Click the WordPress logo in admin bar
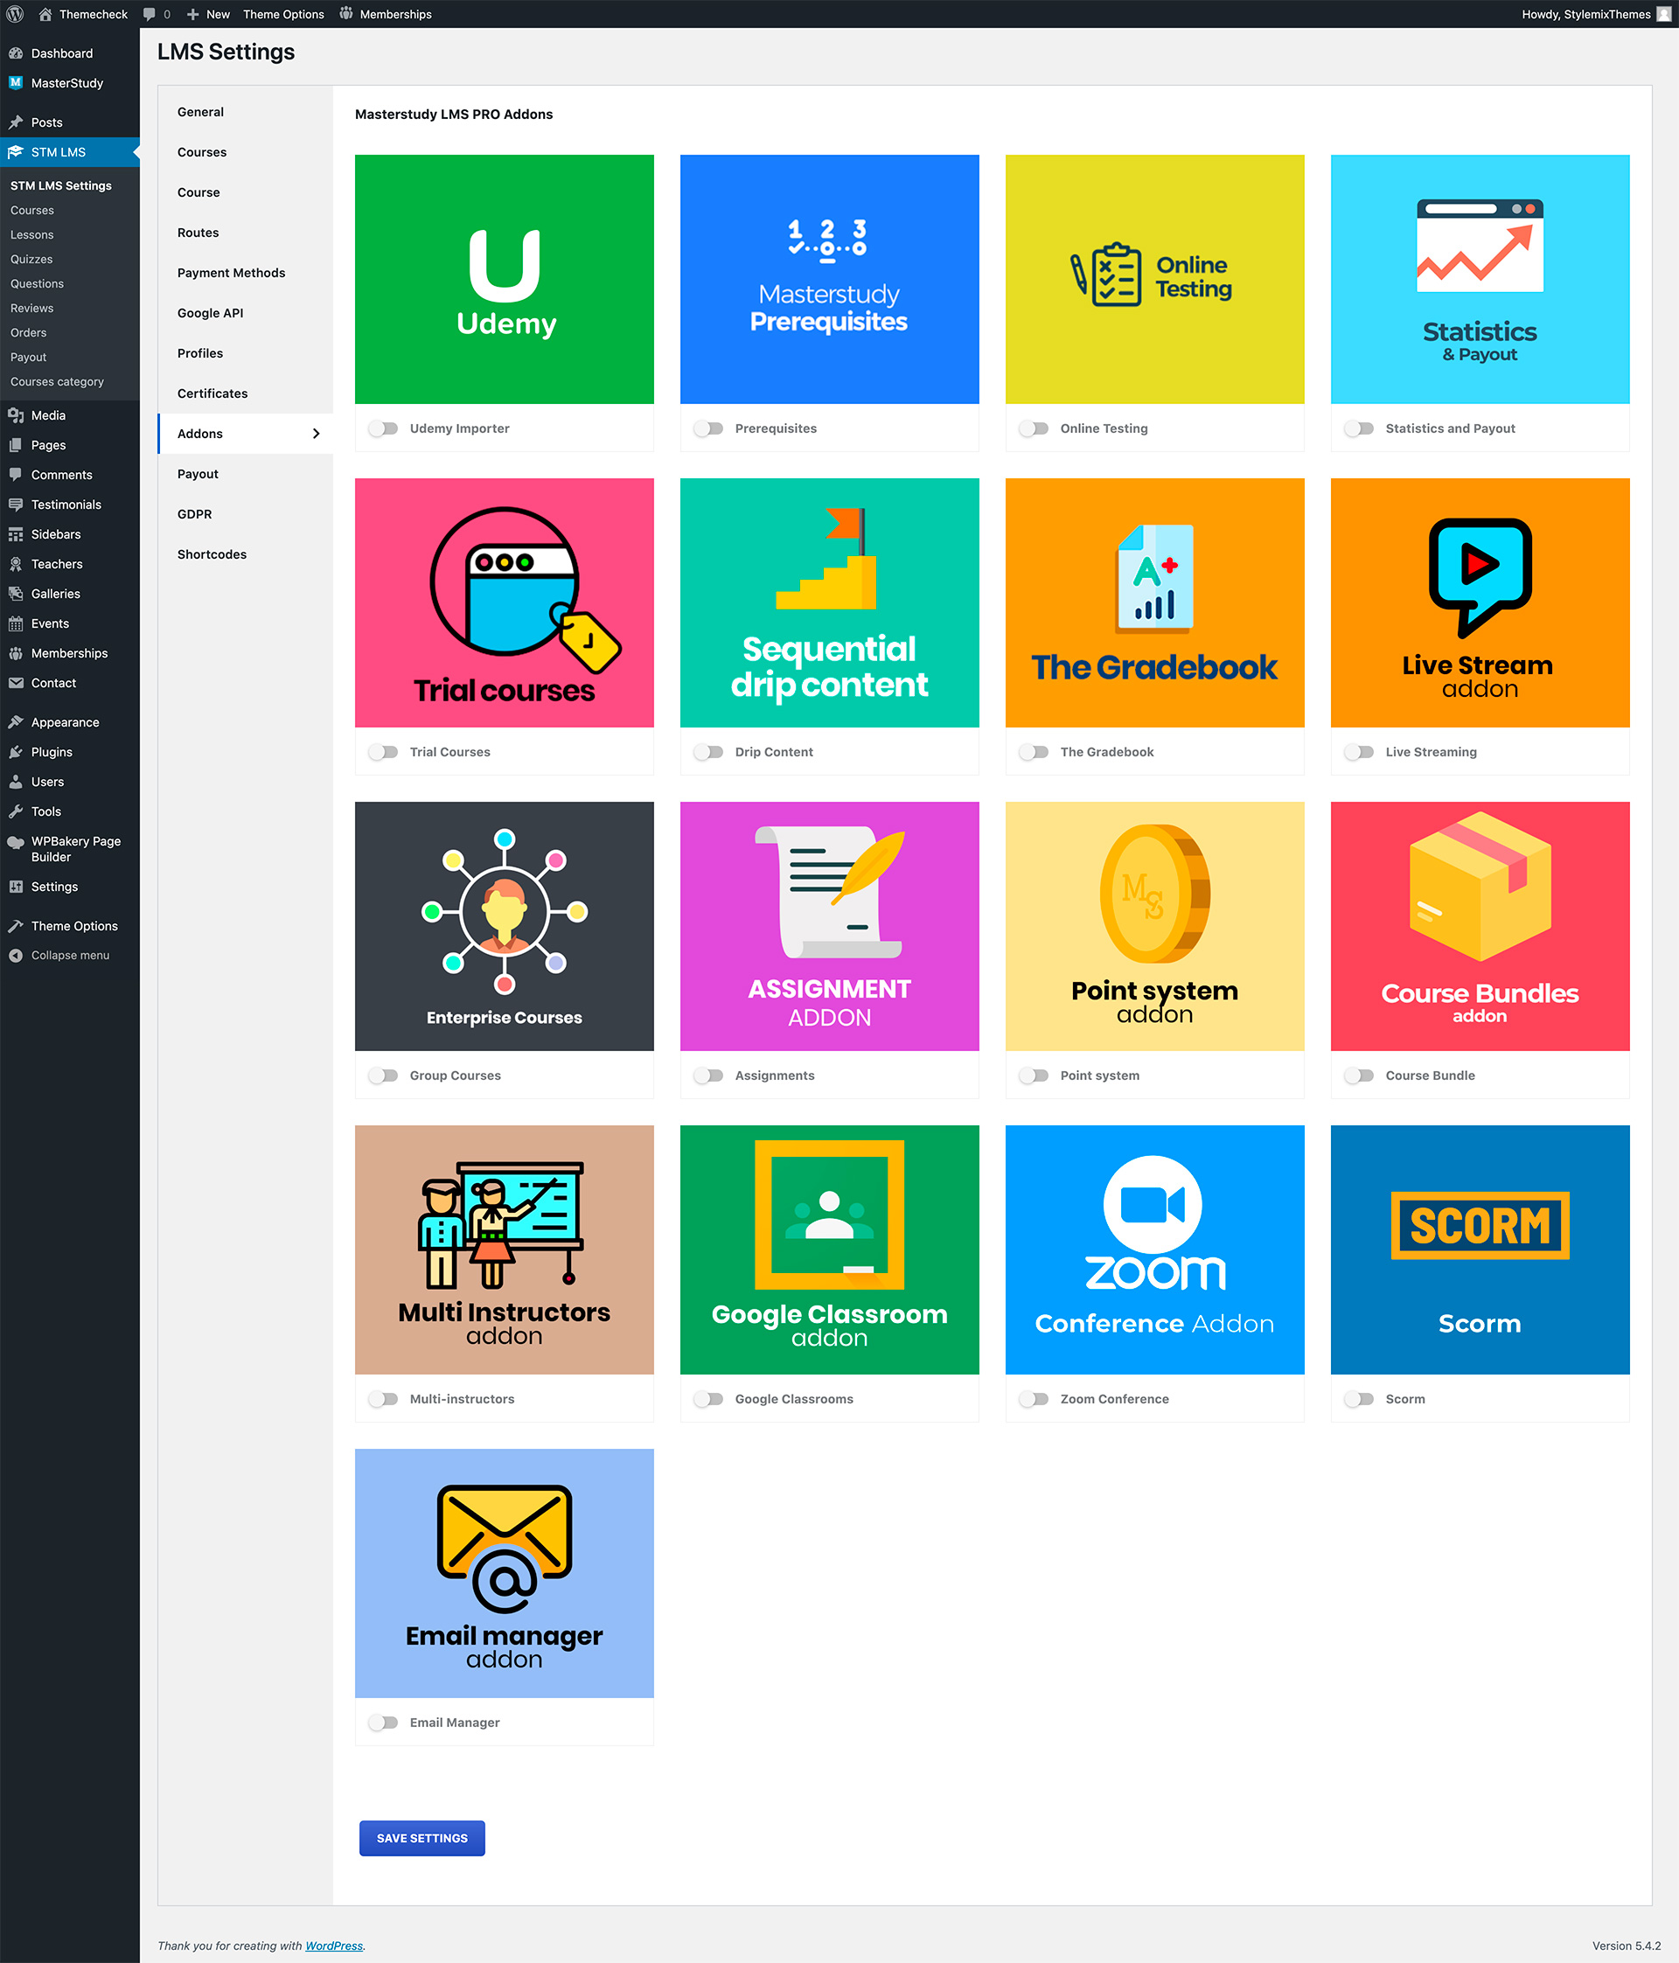Viewport: 1679px width, 1963px height. coord(15,14)
